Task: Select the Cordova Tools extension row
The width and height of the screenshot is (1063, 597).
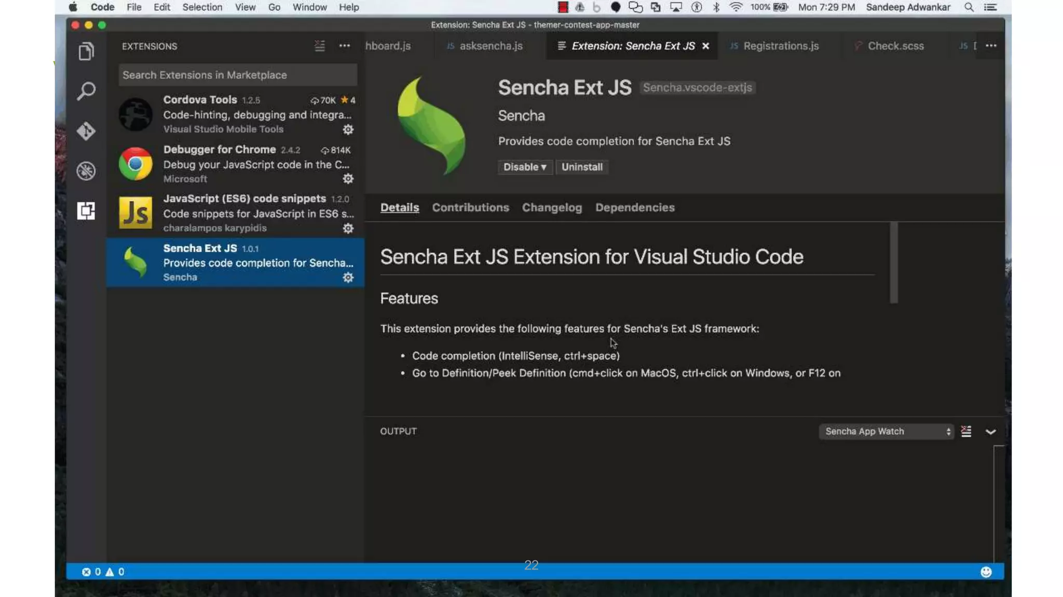Action: (236, 114)
